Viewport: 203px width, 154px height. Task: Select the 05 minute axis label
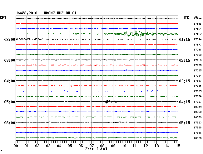[70, 146]
